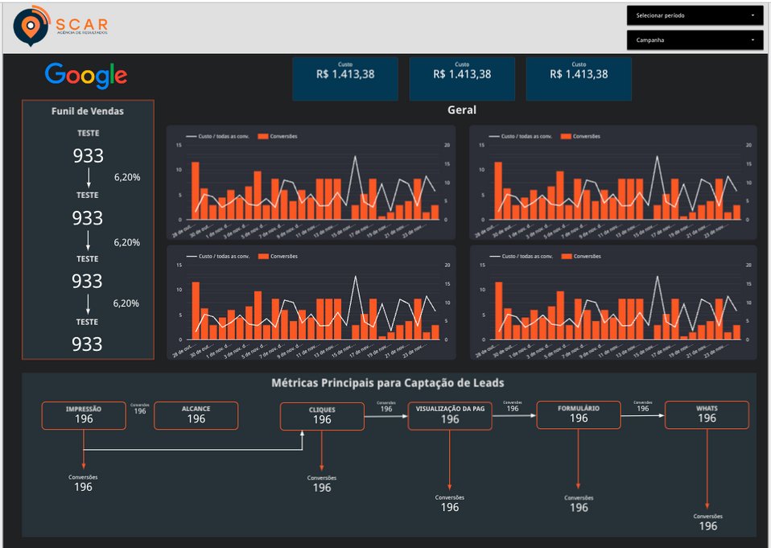This screenshot has height=548, width=771.
Task: Click the Métricas Principais para Captação de Leads heading
Action: pyautogui.click(x=387, y=383)
